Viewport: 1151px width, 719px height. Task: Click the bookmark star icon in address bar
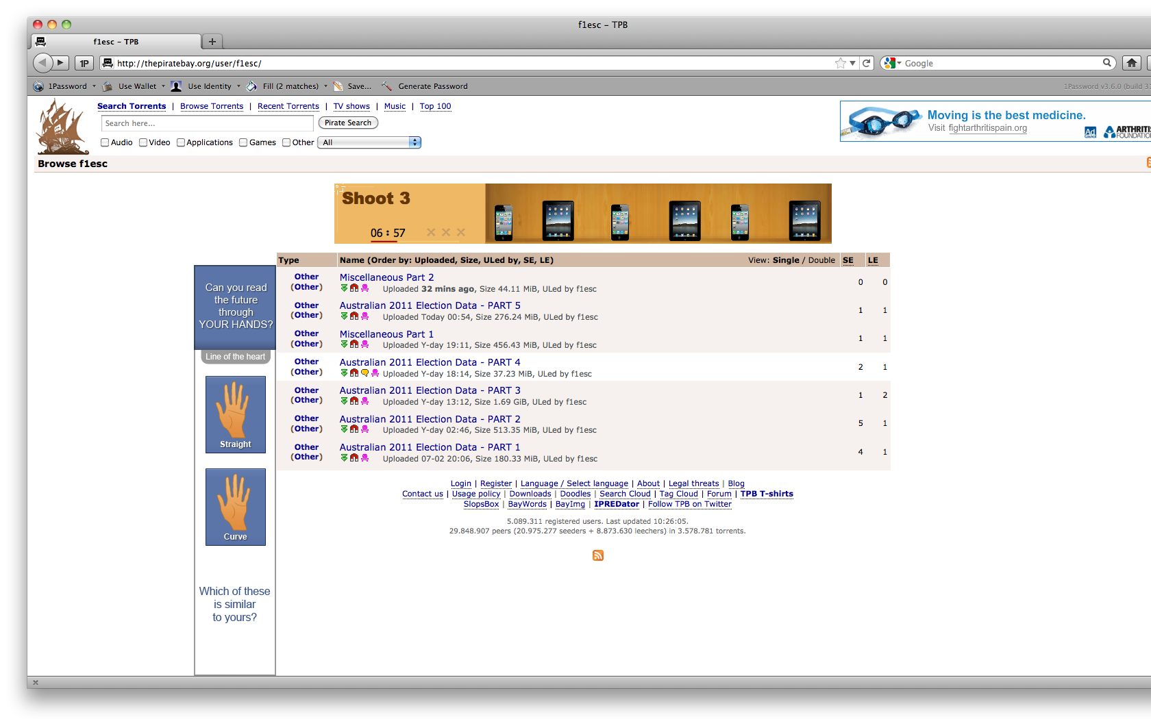click(x=840, y=63)
